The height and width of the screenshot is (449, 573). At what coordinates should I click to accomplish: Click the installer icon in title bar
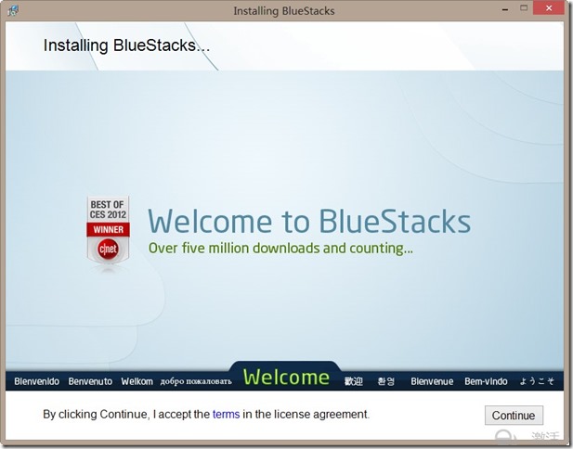[x=14, y=10]
